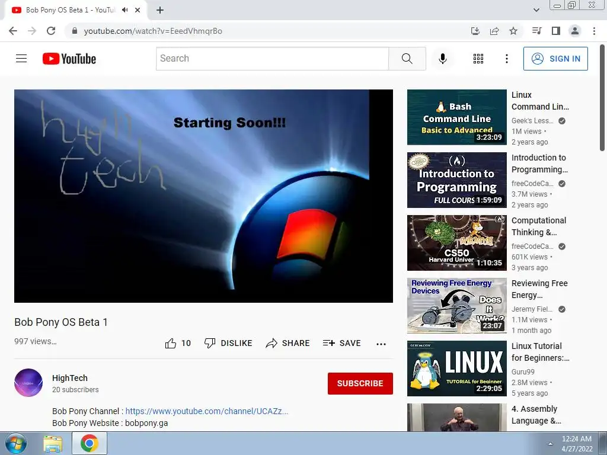Bookmark this tab with the star
Screen dimensions: 607x455
[x=513, y=31]
